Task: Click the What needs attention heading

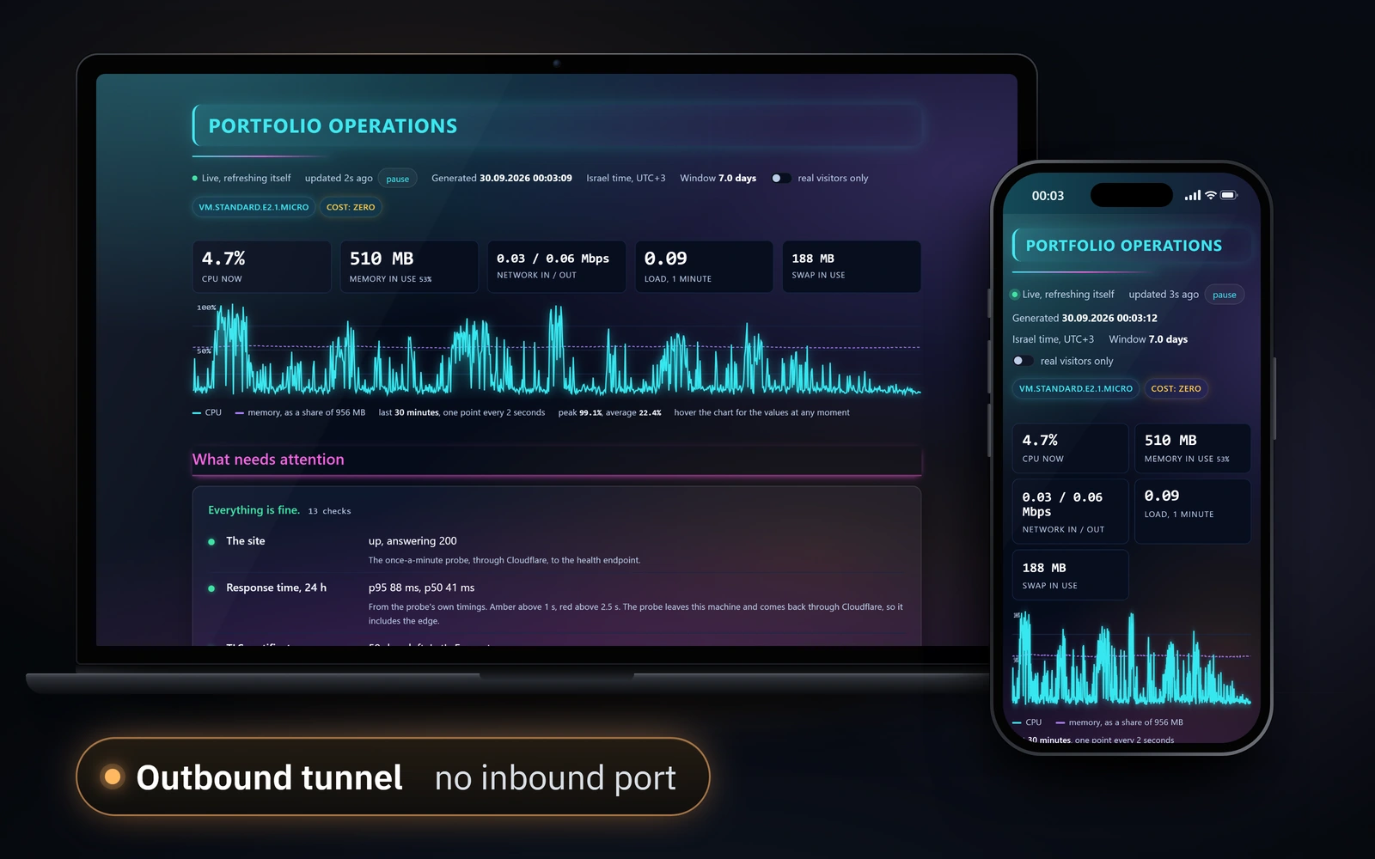Action: pos(268,460)
